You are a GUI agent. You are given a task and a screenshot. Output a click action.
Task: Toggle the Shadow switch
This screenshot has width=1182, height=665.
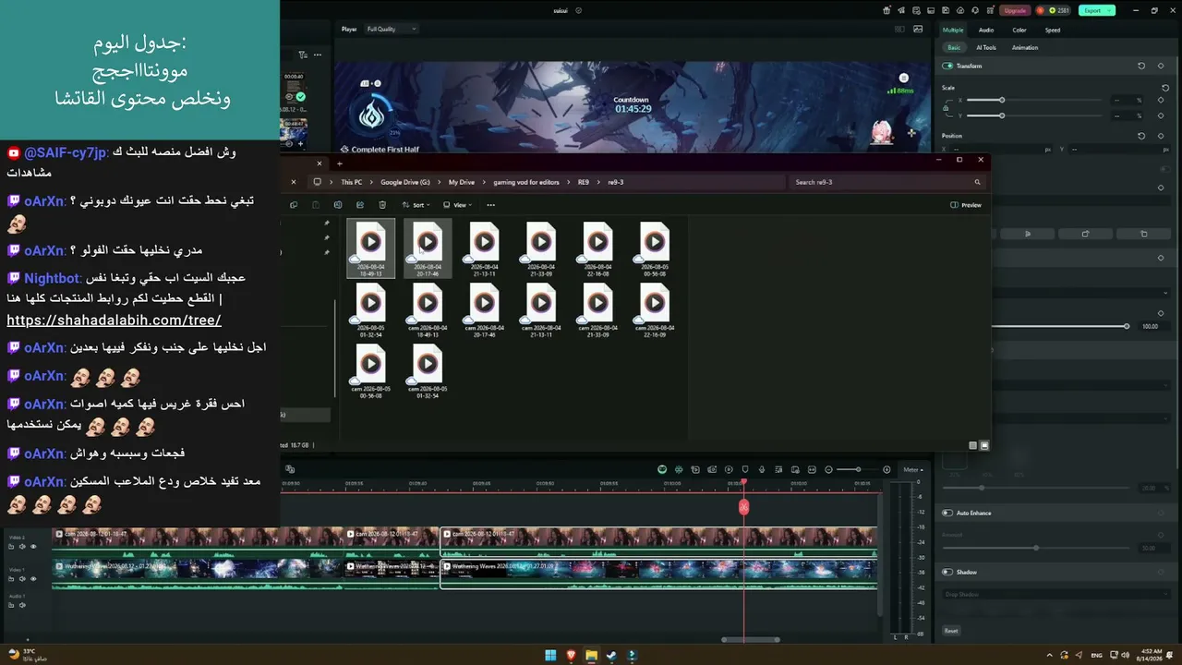tap(947, 572)
